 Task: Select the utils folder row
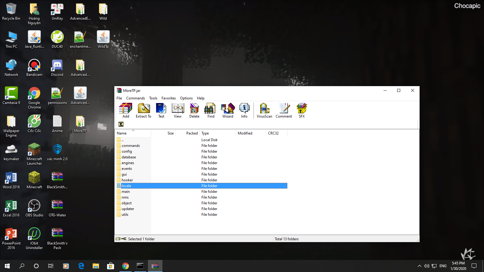coord(125,215)
